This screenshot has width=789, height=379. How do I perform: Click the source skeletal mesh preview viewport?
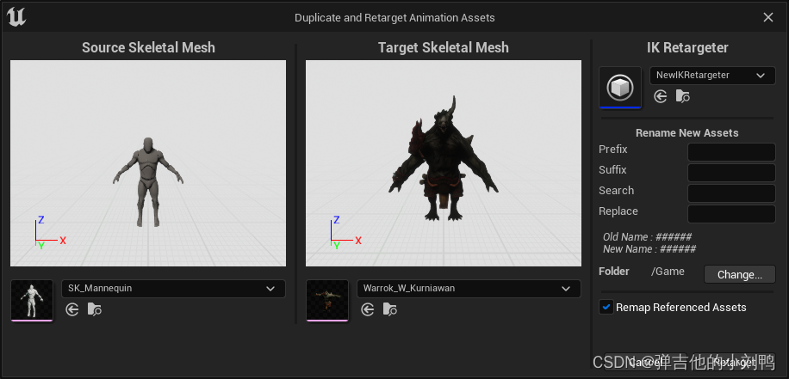pyautogui.click(x=148, y=163)
